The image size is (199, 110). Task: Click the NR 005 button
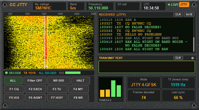[59, 80]
